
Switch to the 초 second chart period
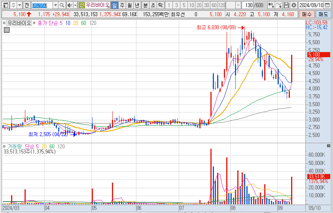tap(153, 5)
